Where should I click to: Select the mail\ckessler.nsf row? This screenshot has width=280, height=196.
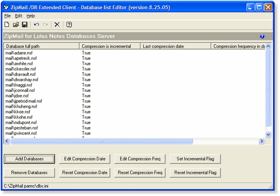pos(134,69)
